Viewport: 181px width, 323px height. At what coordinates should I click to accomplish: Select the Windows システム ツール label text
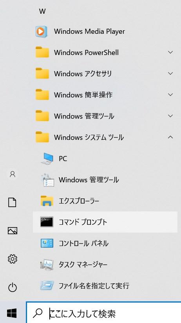(x=89, y=138)
